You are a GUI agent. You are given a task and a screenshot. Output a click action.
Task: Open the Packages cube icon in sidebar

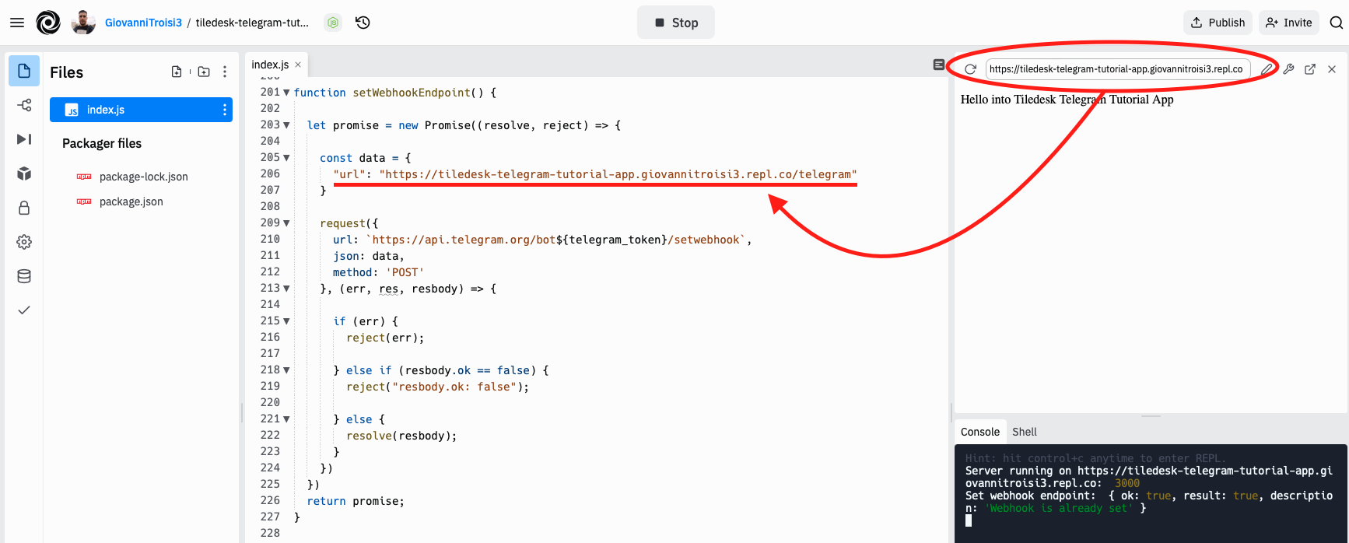coord(24,173)
